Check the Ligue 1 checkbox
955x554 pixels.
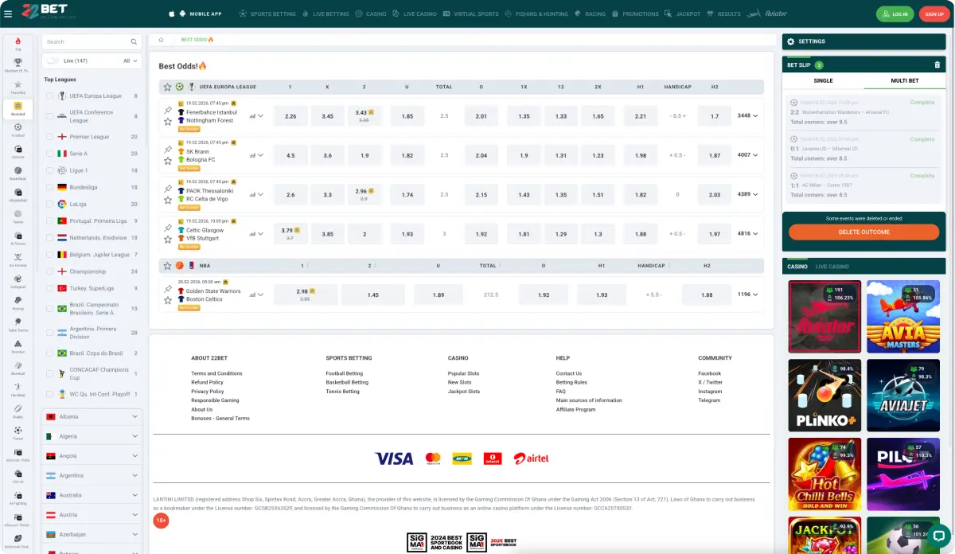(50, 170)
